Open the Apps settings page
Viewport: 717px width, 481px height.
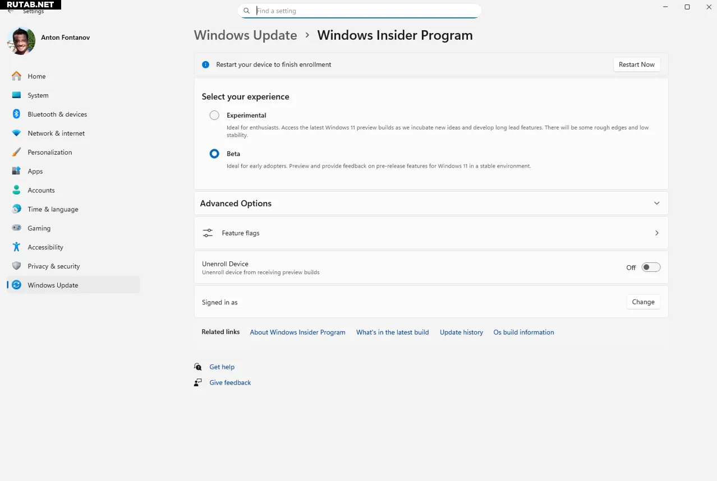35,171
